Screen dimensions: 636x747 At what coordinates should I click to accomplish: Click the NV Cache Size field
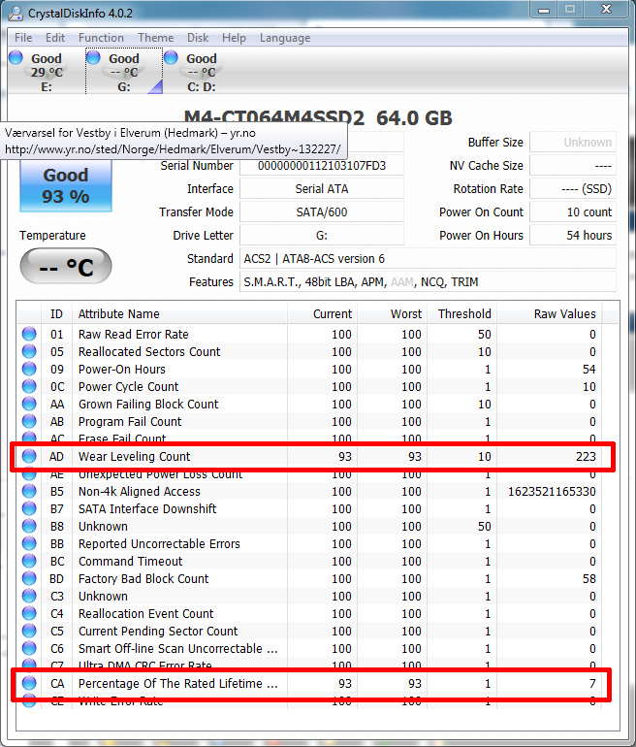[x=573, y=166]
